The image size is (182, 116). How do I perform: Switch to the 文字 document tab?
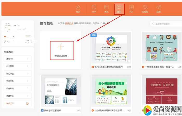click(x=94, y=9)
